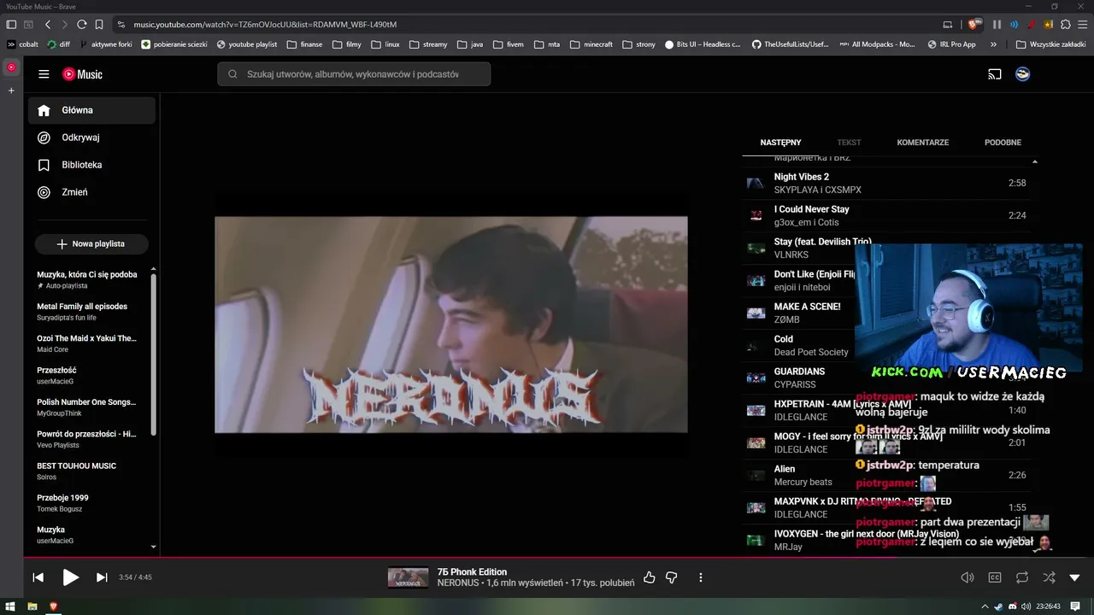Open the Windows notification center

click(x=1075, y=606)
